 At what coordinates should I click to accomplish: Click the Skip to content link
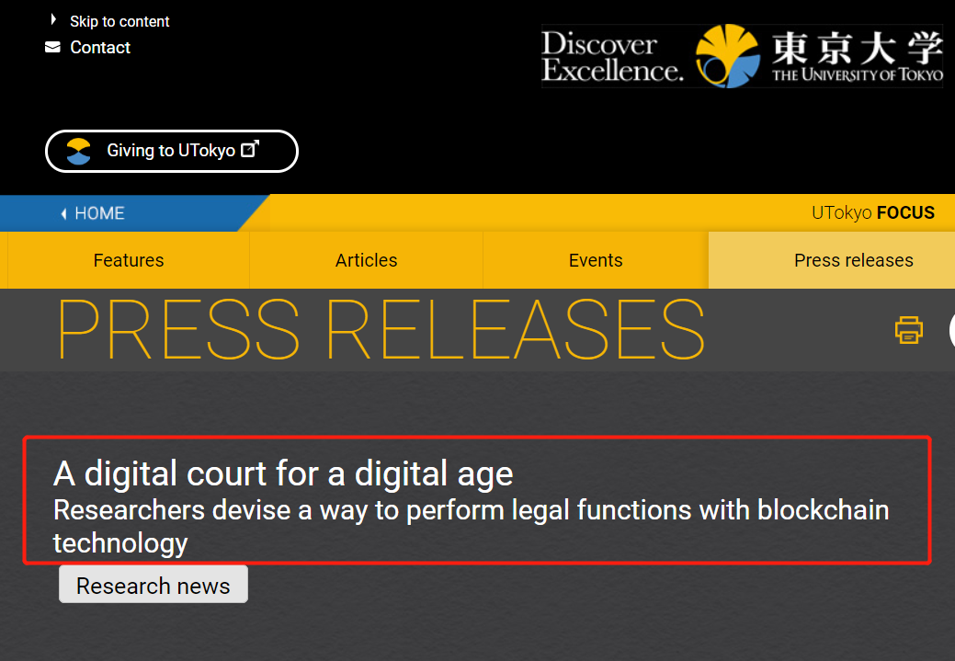pyautogui.click(x=119, y=21)
